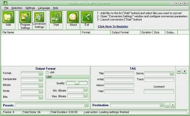Follow the Click Here To Register link
Screen dimensions: 190x116
click(x=113, y=26)
